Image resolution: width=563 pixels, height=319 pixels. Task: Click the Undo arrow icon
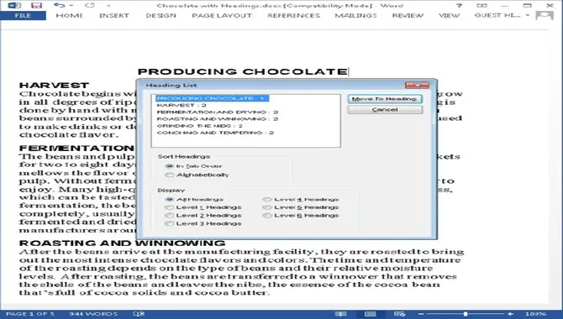(60, 5)
